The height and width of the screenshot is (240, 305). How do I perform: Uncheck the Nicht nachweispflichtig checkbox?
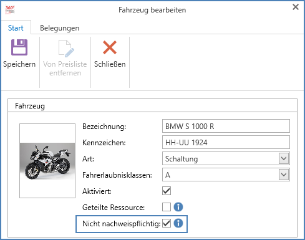(167, 223)
